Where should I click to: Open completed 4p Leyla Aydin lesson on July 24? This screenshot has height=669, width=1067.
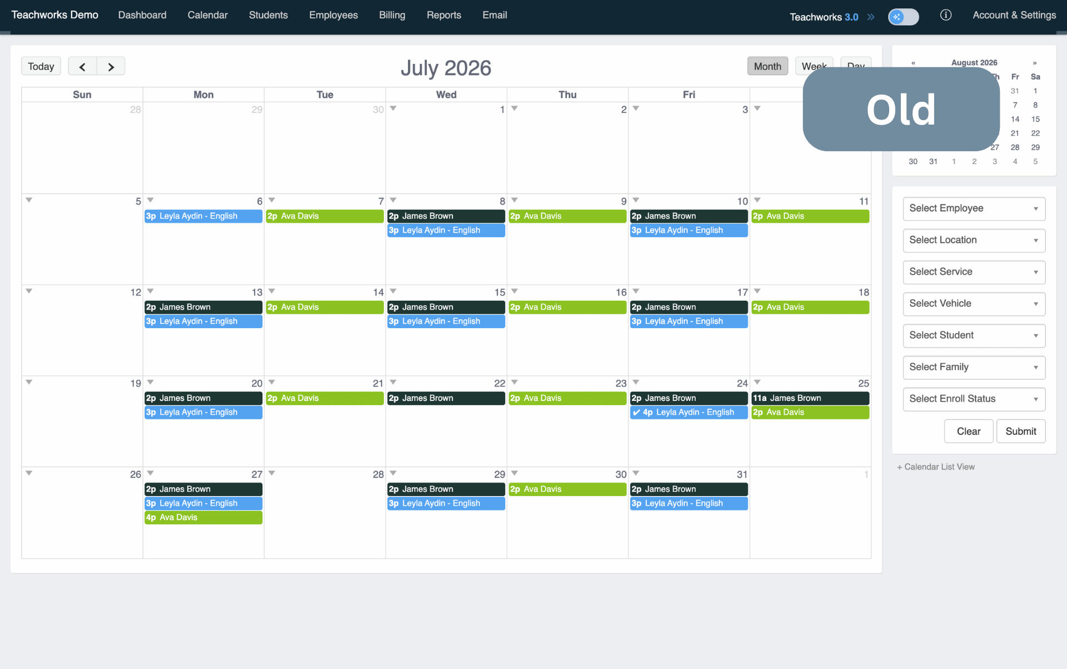pos(689,413)
